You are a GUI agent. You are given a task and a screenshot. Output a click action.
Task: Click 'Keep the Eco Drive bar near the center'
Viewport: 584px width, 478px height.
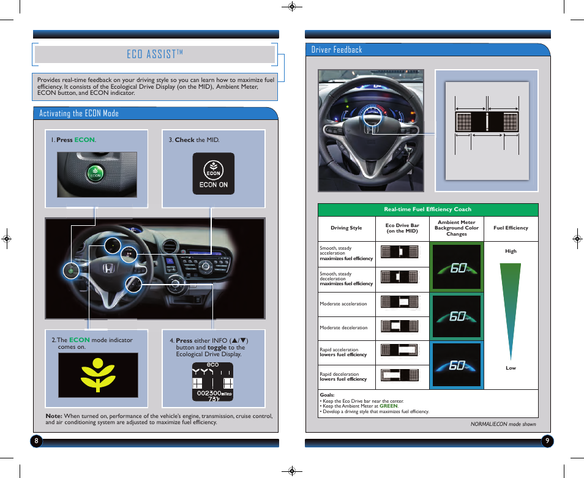362,401
